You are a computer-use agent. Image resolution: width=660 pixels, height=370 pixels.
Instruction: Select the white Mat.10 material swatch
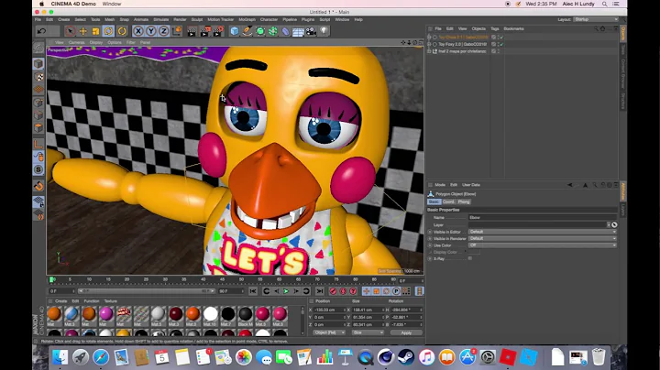(x=211, y=313)
